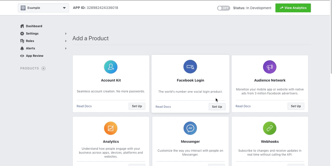Open the Alerts sidebar item
The width and height of the screenshot is (332, 166).
(30, 48)
